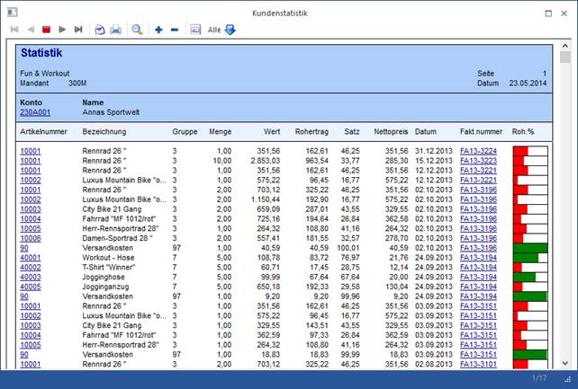
Task: Open printer setup from the toolbar
Action: click(99, 30)
